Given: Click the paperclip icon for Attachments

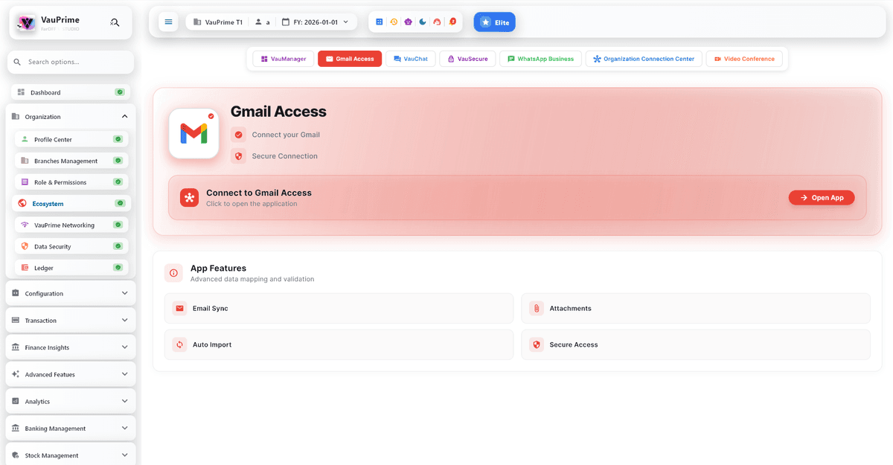Looking at the screenshot, I should [537, 308].
